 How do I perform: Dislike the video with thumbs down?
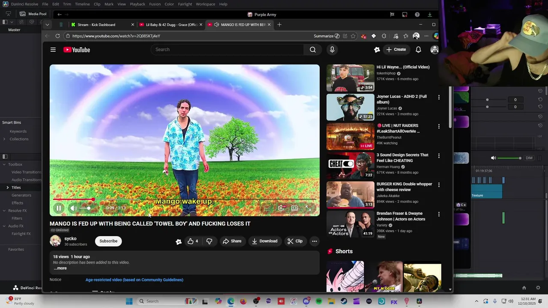tap(209, 241)
